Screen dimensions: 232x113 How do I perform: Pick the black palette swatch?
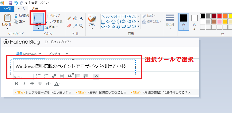pos(203,16)
